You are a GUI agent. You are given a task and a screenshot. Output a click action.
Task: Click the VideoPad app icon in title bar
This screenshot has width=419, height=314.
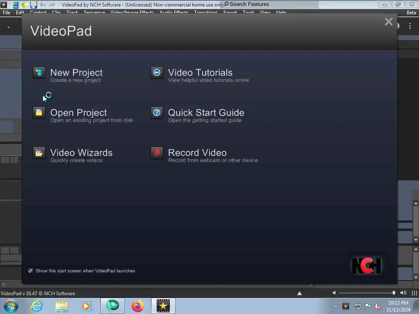4,4
